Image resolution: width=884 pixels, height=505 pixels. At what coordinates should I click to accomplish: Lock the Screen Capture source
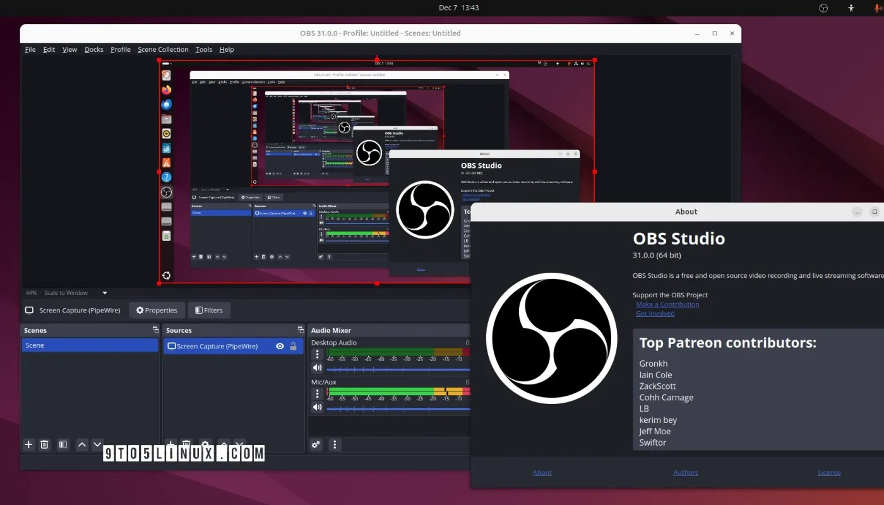coord(294,346)
